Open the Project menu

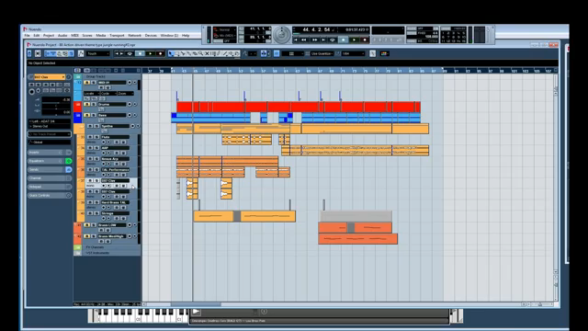pyautogui.click(x=49, y=35)
